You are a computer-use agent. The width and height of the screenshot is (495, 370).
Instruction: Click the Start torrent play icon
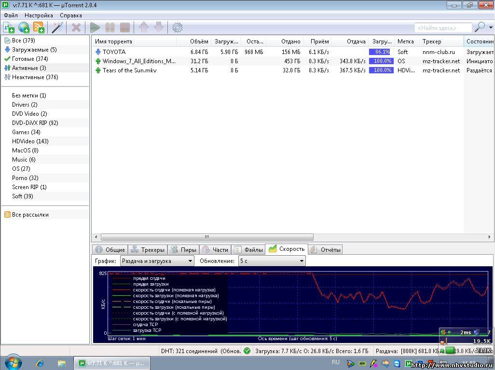(x=95, y=27)
